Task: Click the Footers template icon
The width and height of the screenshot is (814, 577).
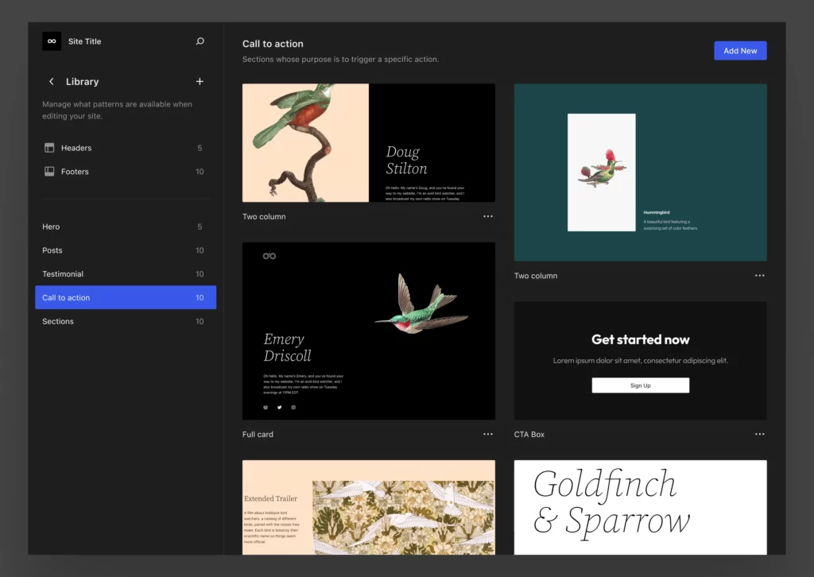Action: pos(49,172)
